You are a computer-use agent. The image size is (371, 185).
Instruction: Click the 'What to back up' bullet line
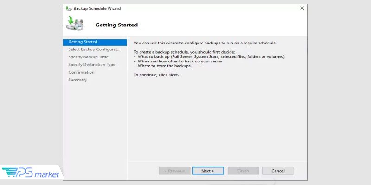coord(211,56)
